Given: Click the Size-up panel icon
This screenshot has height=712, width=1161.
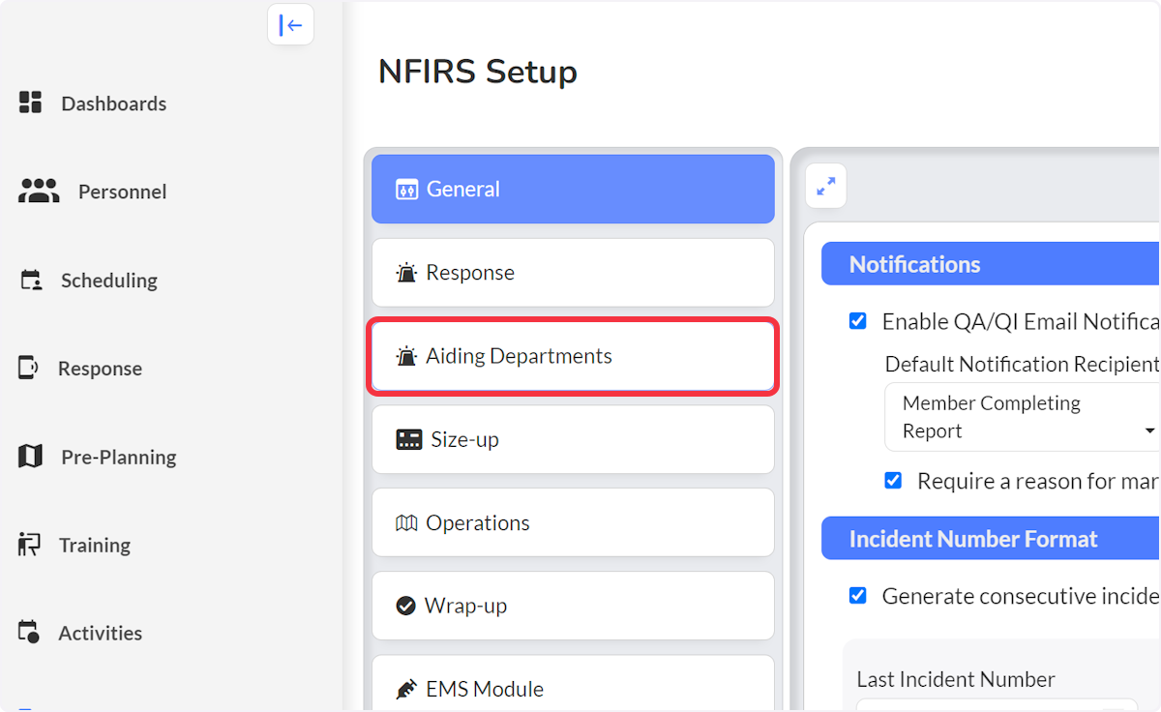Looking at the screenshot, I should click(x=409, y=439).
